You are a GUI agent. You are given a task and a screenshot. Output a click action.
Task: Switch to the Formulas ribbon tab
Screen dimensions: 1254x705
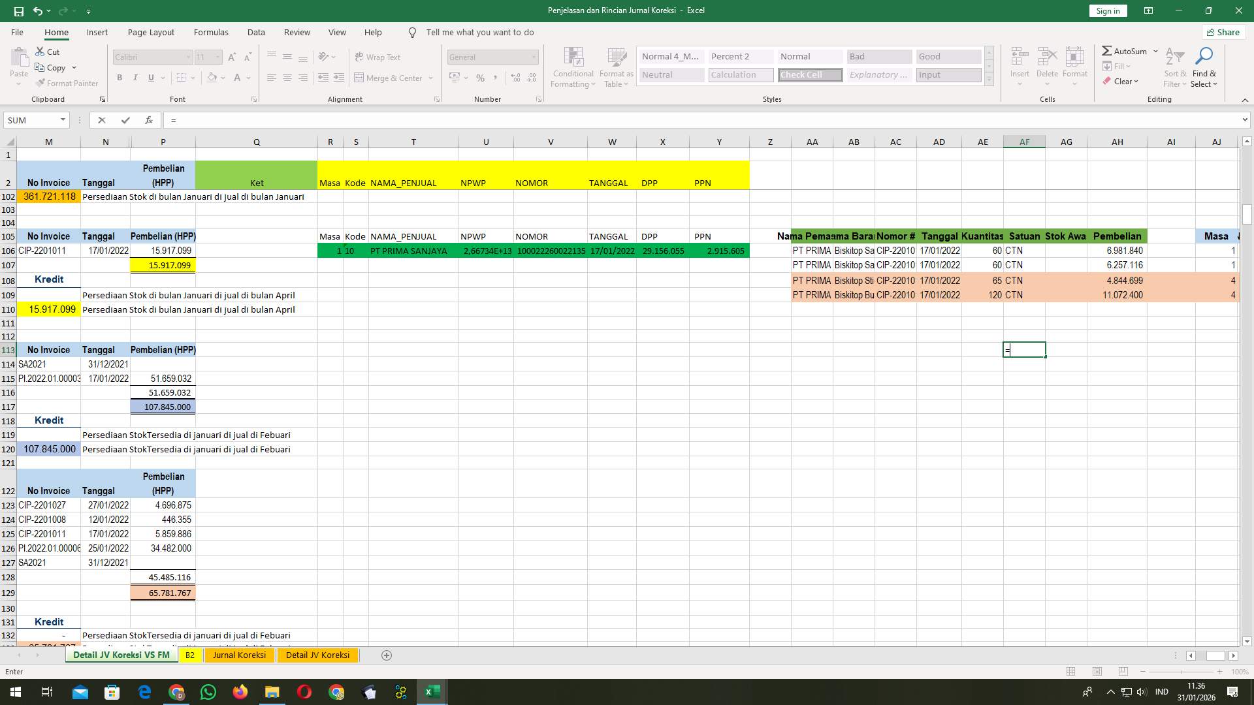tap(211, 32)
